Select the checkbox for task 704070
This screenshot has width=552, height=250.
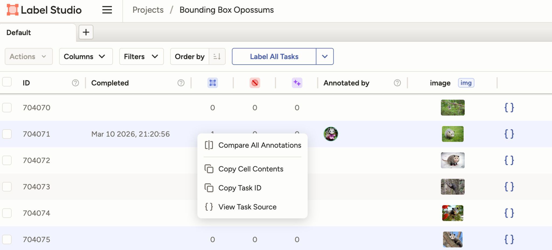(7, 107)
